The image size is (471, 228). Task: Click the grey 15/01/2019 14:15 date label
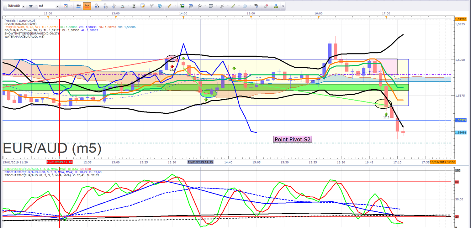200,162
